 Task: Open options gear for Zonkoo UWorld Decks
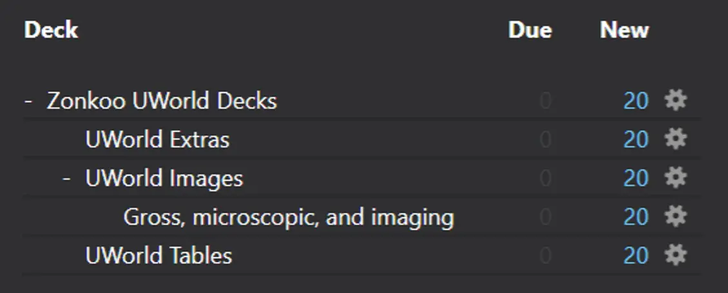point(676,100)
